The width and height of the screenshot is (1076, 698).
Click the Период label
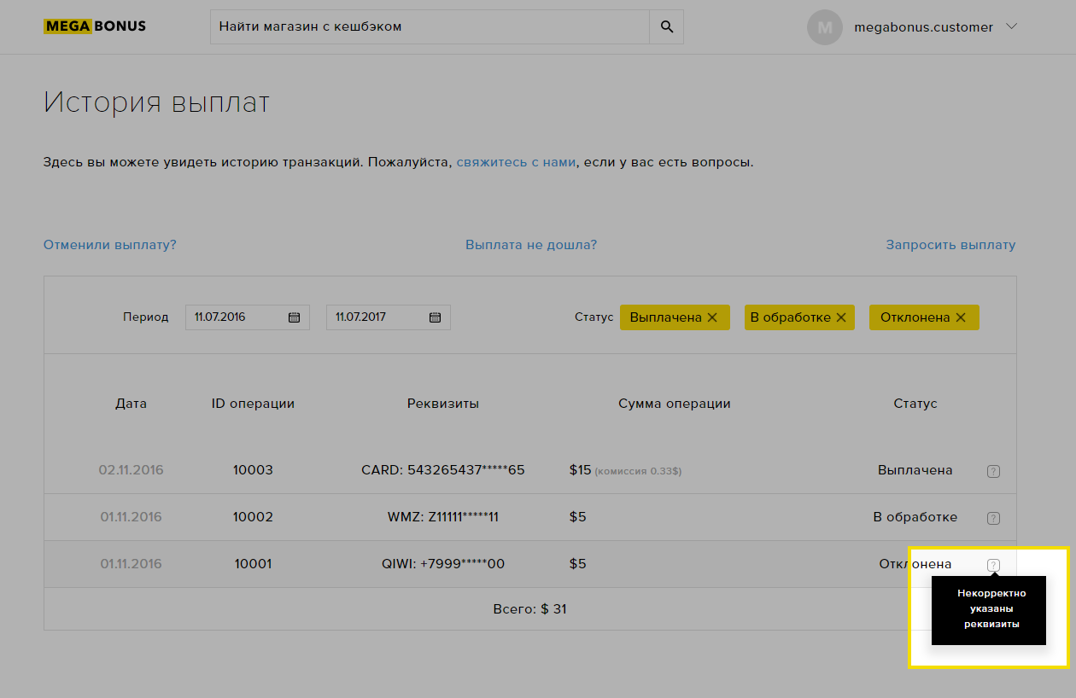click(x=146, y=317)
